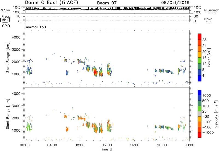Click the "20:00" time axis label
The width and height of the screenshot is (219, 151).
coord(162,145)
